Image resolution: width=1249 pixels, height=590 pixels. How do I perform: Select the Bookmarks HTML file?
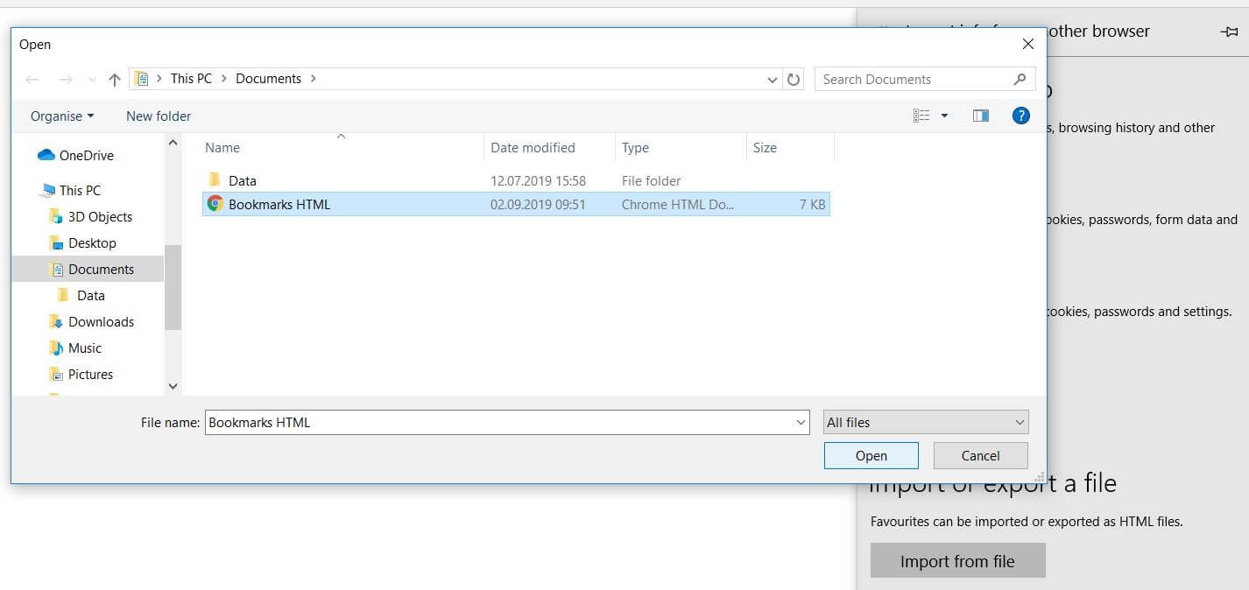pos(279,204)
